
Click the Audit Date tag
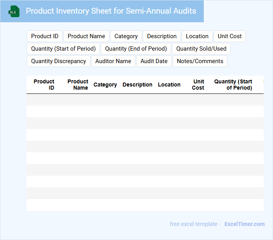154,61
